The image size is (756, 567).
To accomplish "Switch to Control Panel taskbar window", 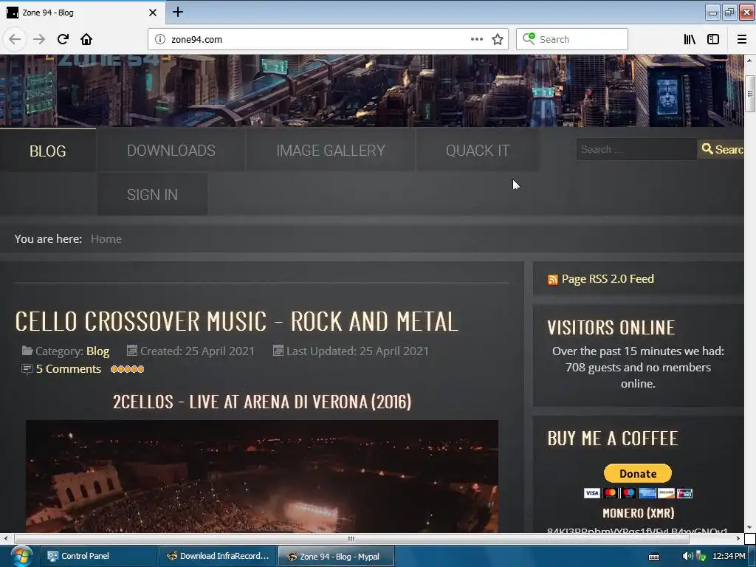I will point(98,556).
